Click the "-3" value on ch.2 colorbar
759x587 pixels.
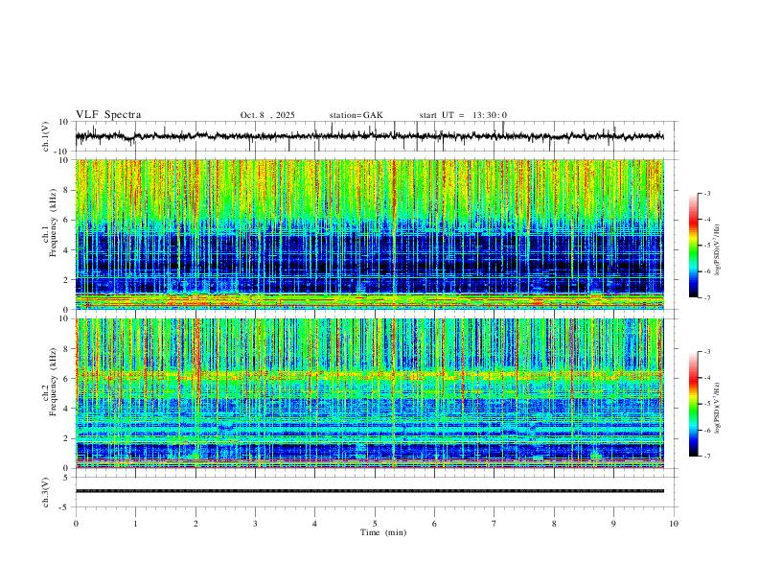pos(706,352)
